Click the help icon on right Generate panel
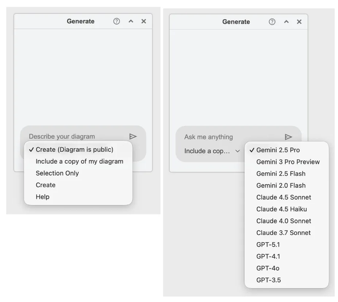Screen dimensions: 338x302 click(x=272, y=22)
